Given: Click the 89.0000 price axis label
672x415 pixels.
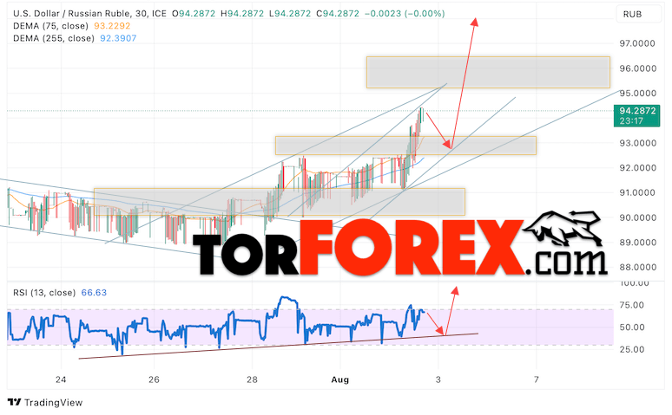Looking at the screenshot, I should click(637, 242).
